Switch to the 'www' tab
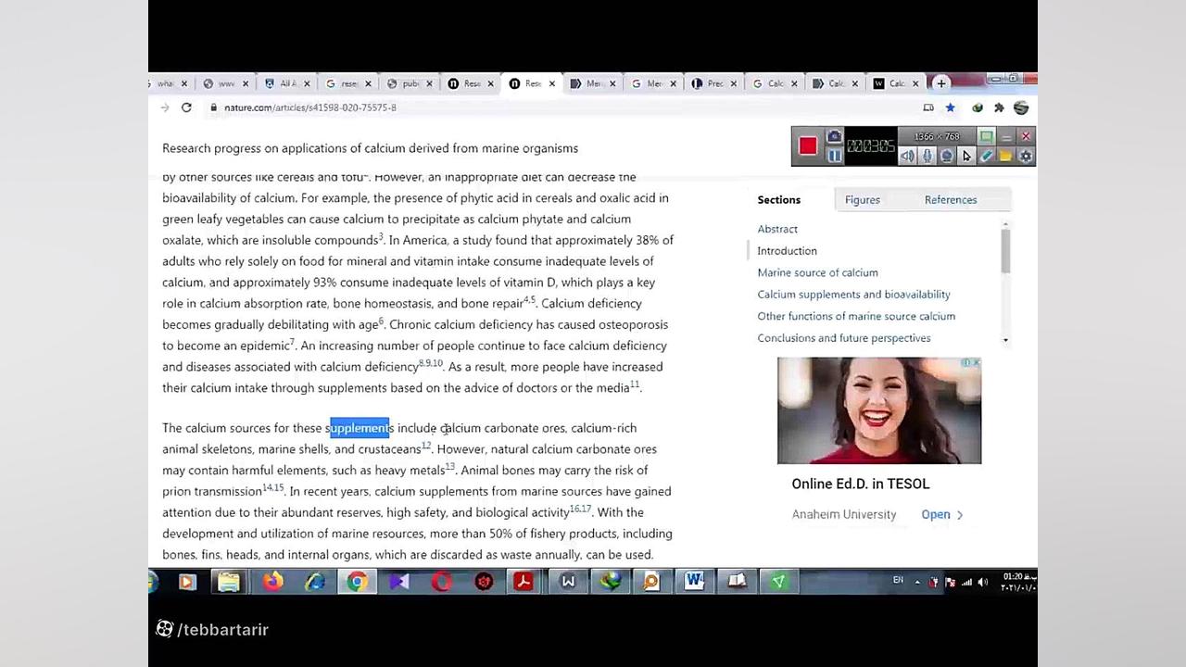 pos(224,83)
